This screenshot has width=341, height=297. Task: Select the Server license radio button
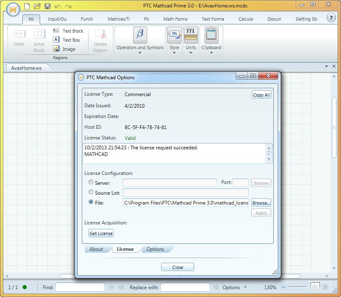click(x=91, y=182)
